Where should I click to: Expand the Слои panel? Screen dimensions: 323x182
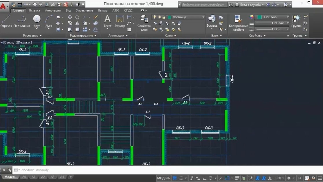170,35
